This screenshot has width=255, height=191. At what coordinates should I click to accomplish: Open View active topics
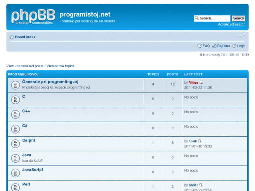point(60,66)
